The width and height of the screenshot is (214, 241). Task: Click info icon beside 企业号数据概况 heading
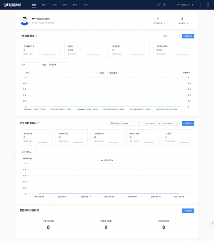pyautogui.click(x=38, y=123)
